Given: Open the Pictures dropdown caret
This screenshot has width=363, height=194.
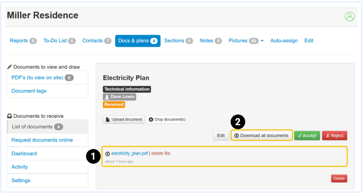Looking at the screenshot, I should tap(262, 41).
